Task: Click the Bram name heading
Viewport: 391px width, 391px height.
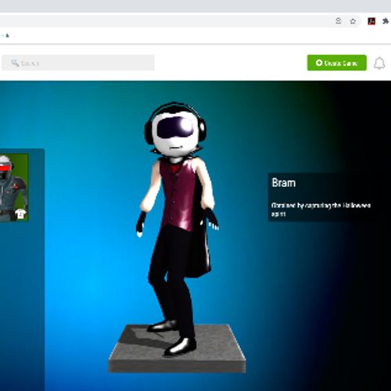Action: pos(284,183)
